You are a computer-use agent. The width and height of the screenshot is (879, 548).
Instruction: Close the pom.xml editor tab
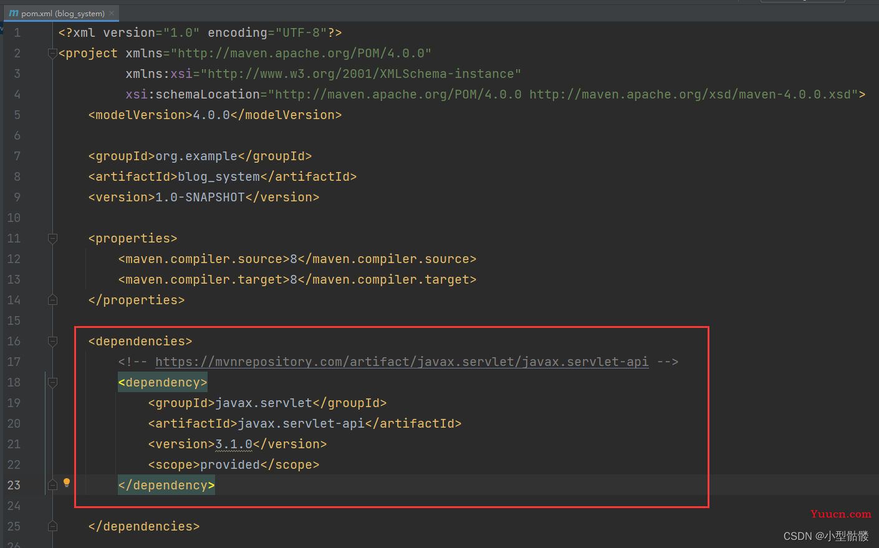[112, 13]
